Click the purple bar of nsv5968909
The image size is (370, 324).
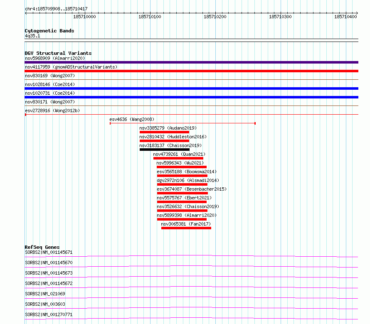pos(191,62)
